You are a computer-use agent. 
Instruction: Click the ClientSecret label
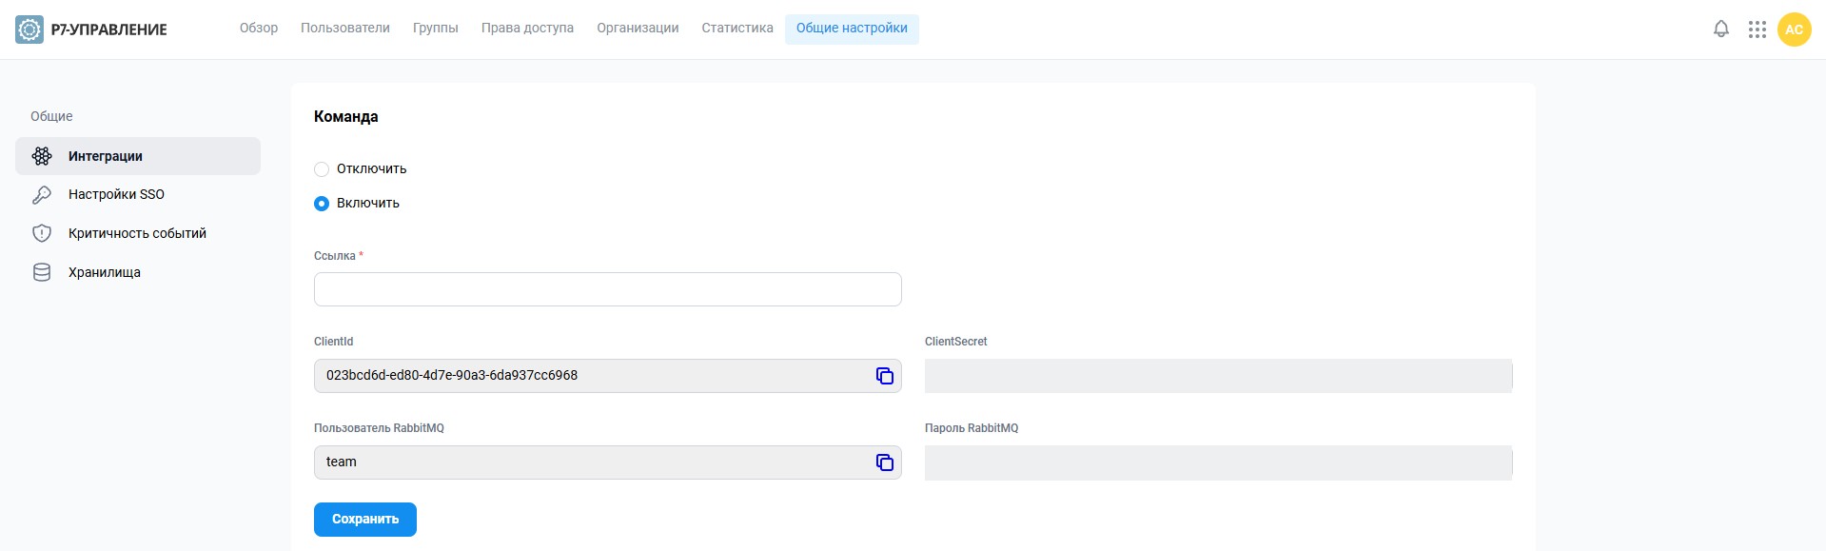coord(956,342)
